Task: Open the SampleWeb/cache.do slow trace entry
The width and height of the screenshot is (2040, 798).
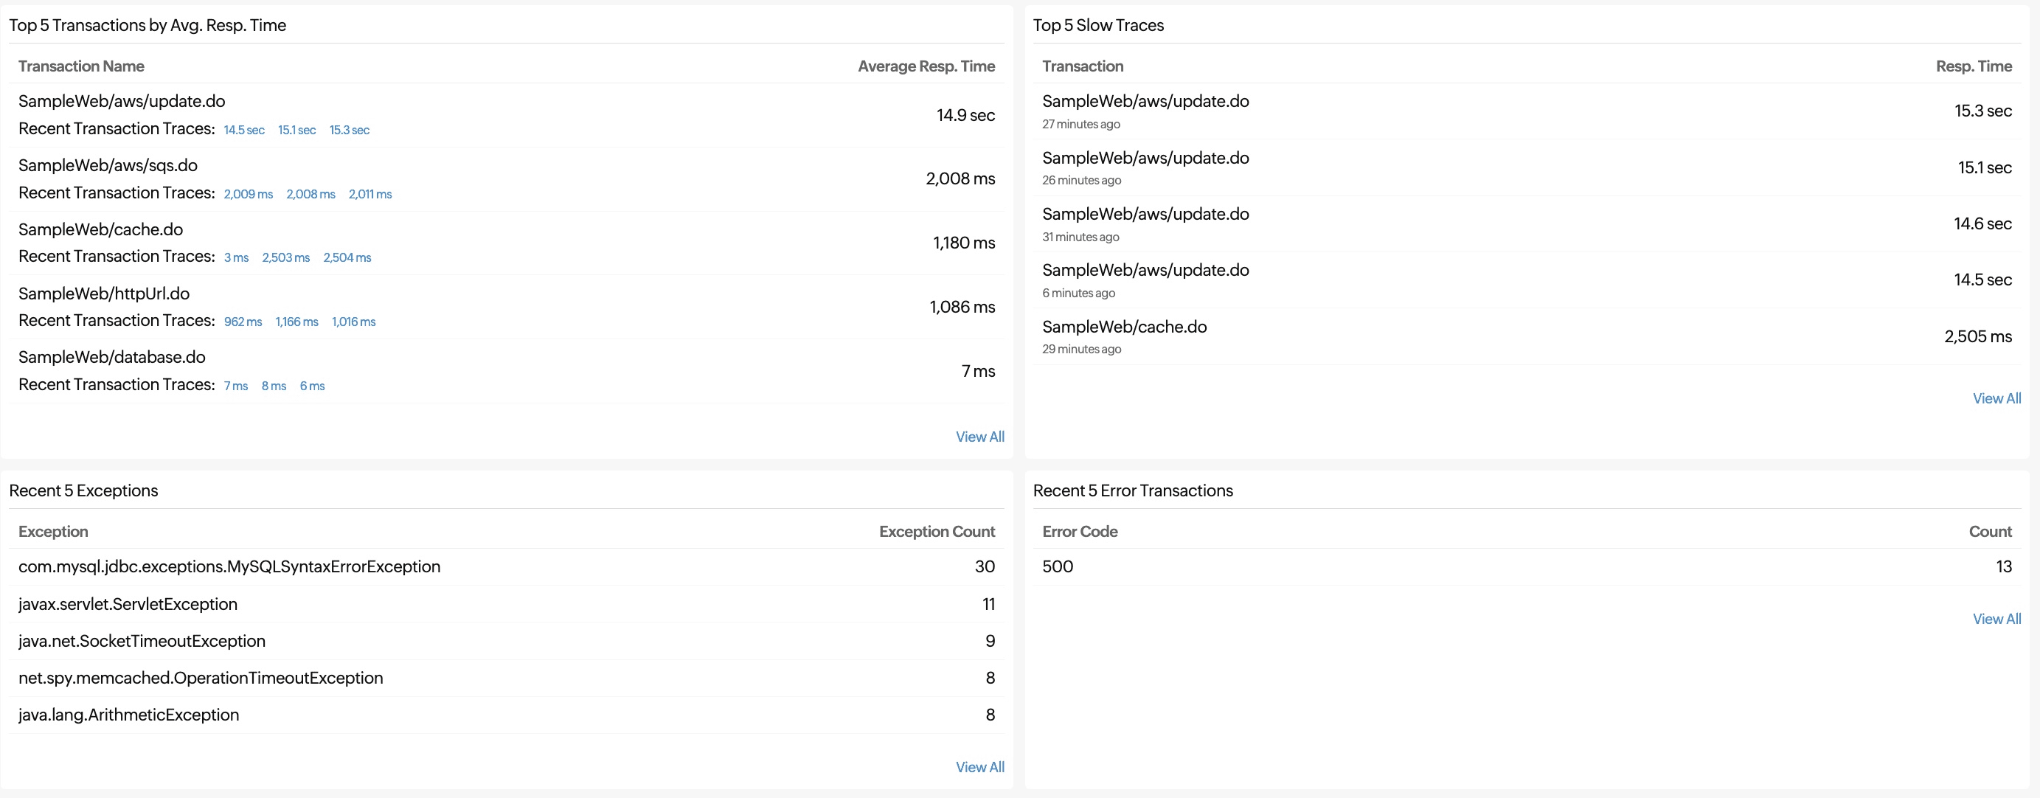Action: point(1124,326)
